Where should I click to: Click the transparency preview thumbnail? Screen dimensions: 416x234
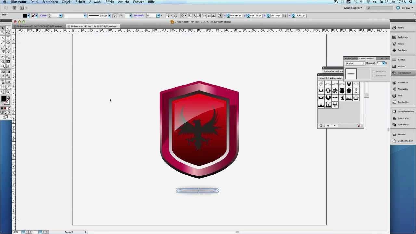point(351,74)
